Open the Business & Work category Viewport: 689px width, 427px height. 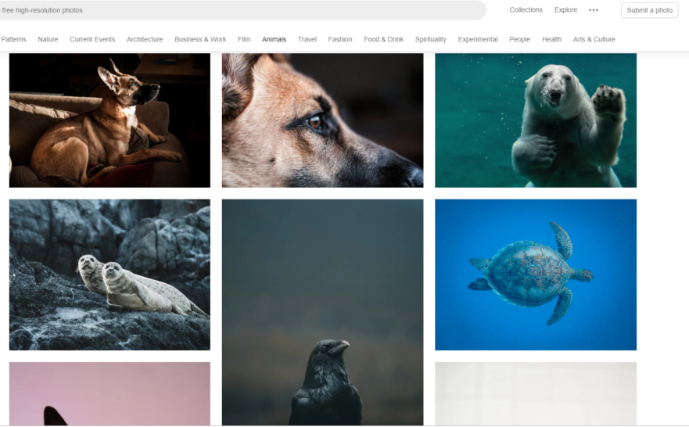(200, 39)
